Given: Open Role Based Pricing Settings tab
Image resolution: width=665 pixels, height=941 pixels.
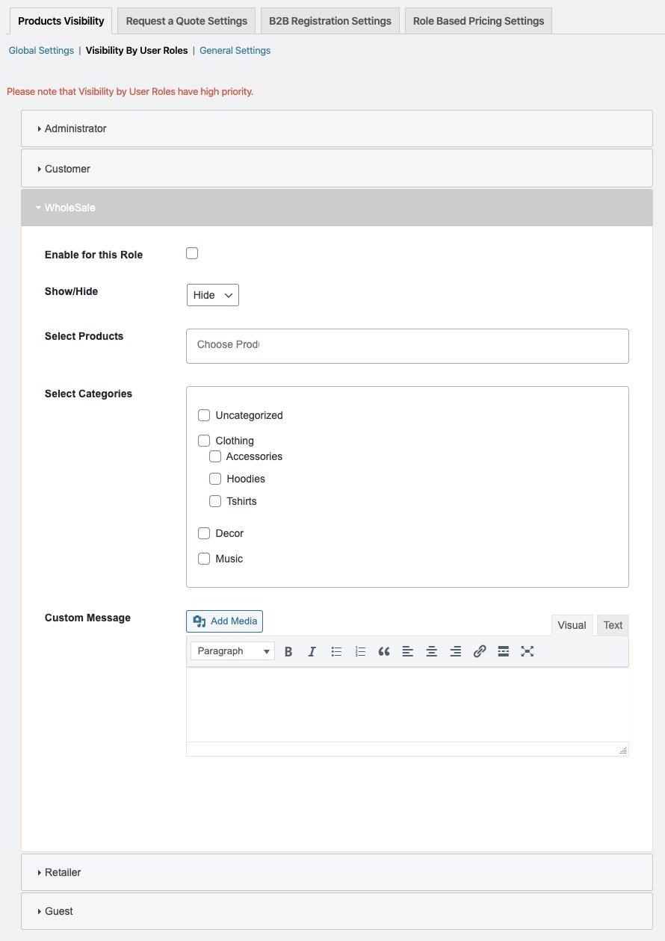Looking at the screenshot, I should (x=479, y=21).
